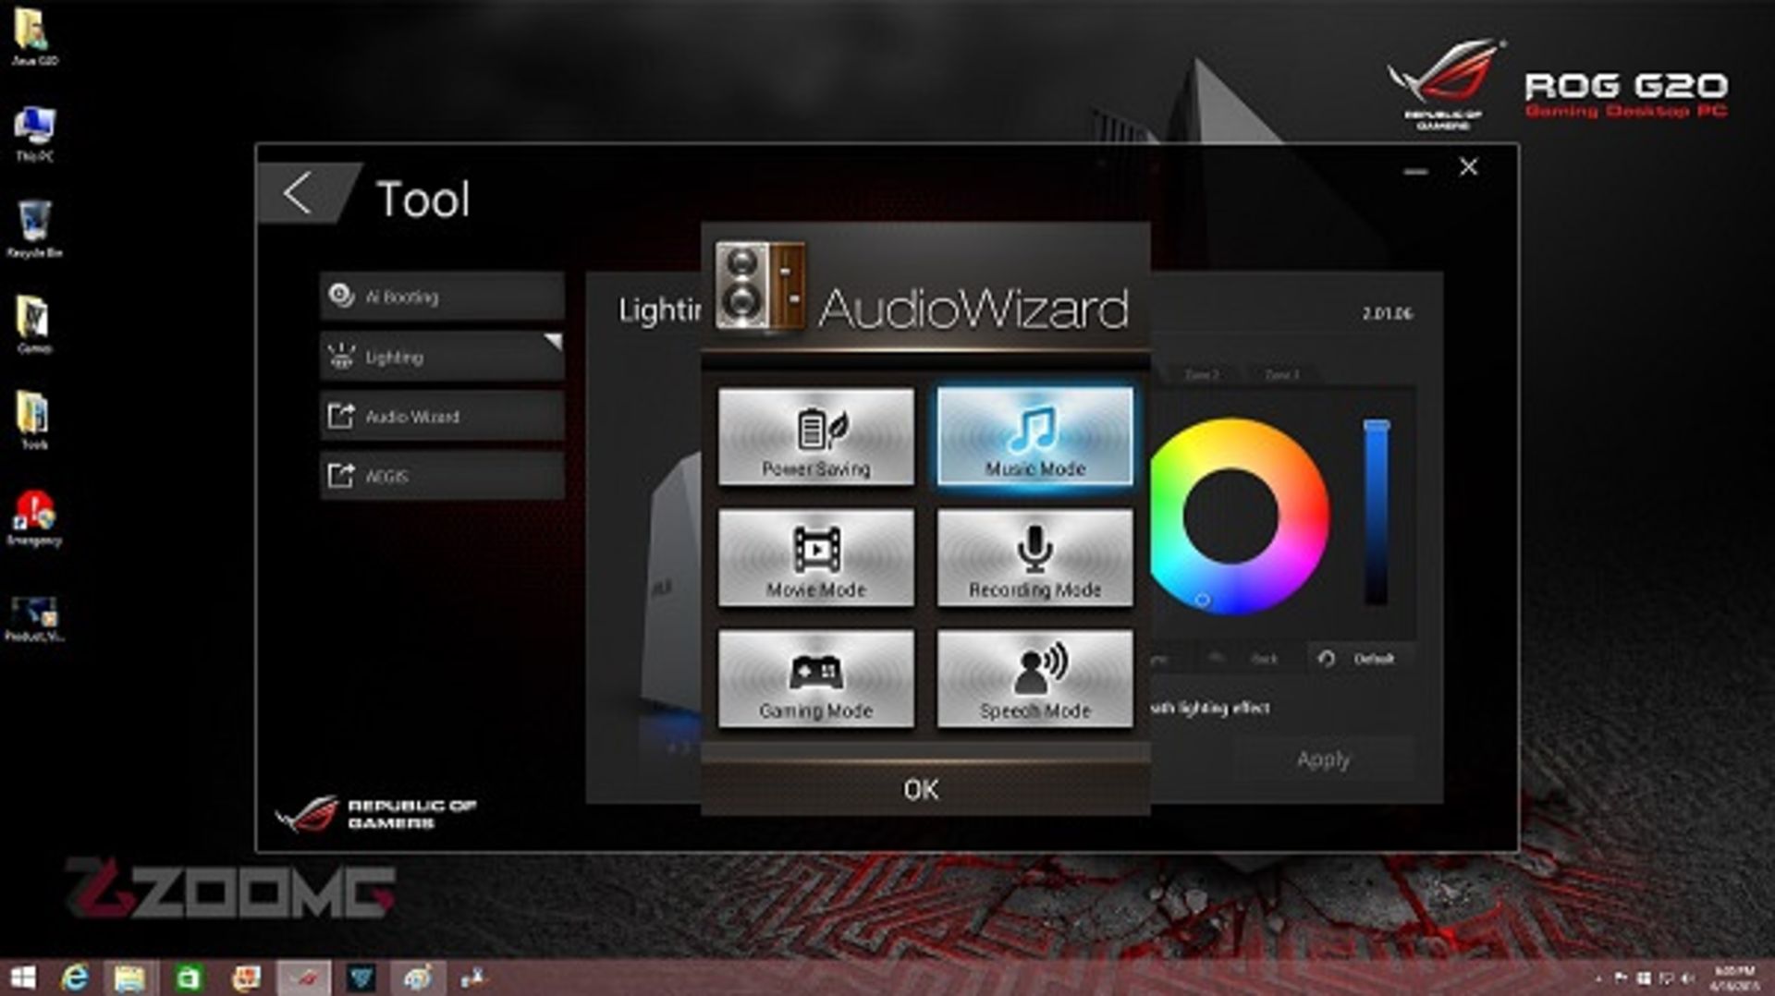Click the Ai Boosting gauge icon
The image size is (1775, 996).
click(341, 296)
